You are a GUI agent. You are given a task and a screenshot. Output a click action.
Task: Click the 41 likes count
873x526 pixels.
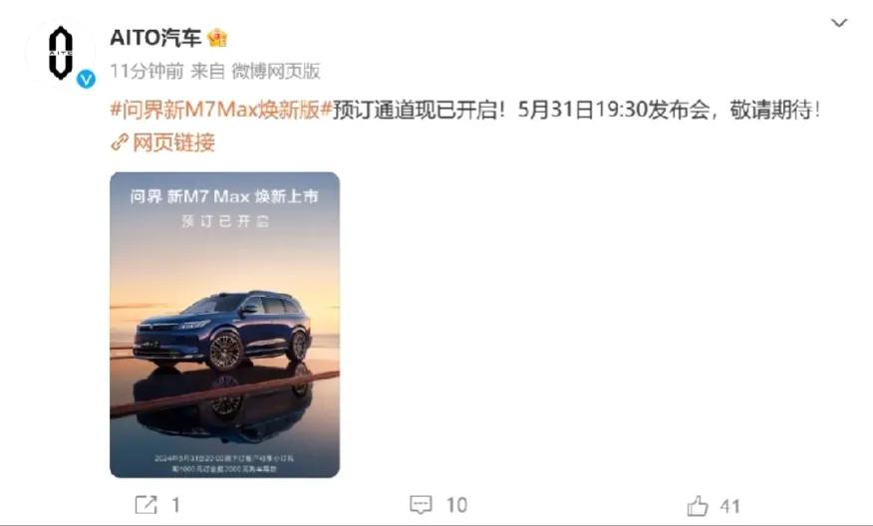click(729, 506)
